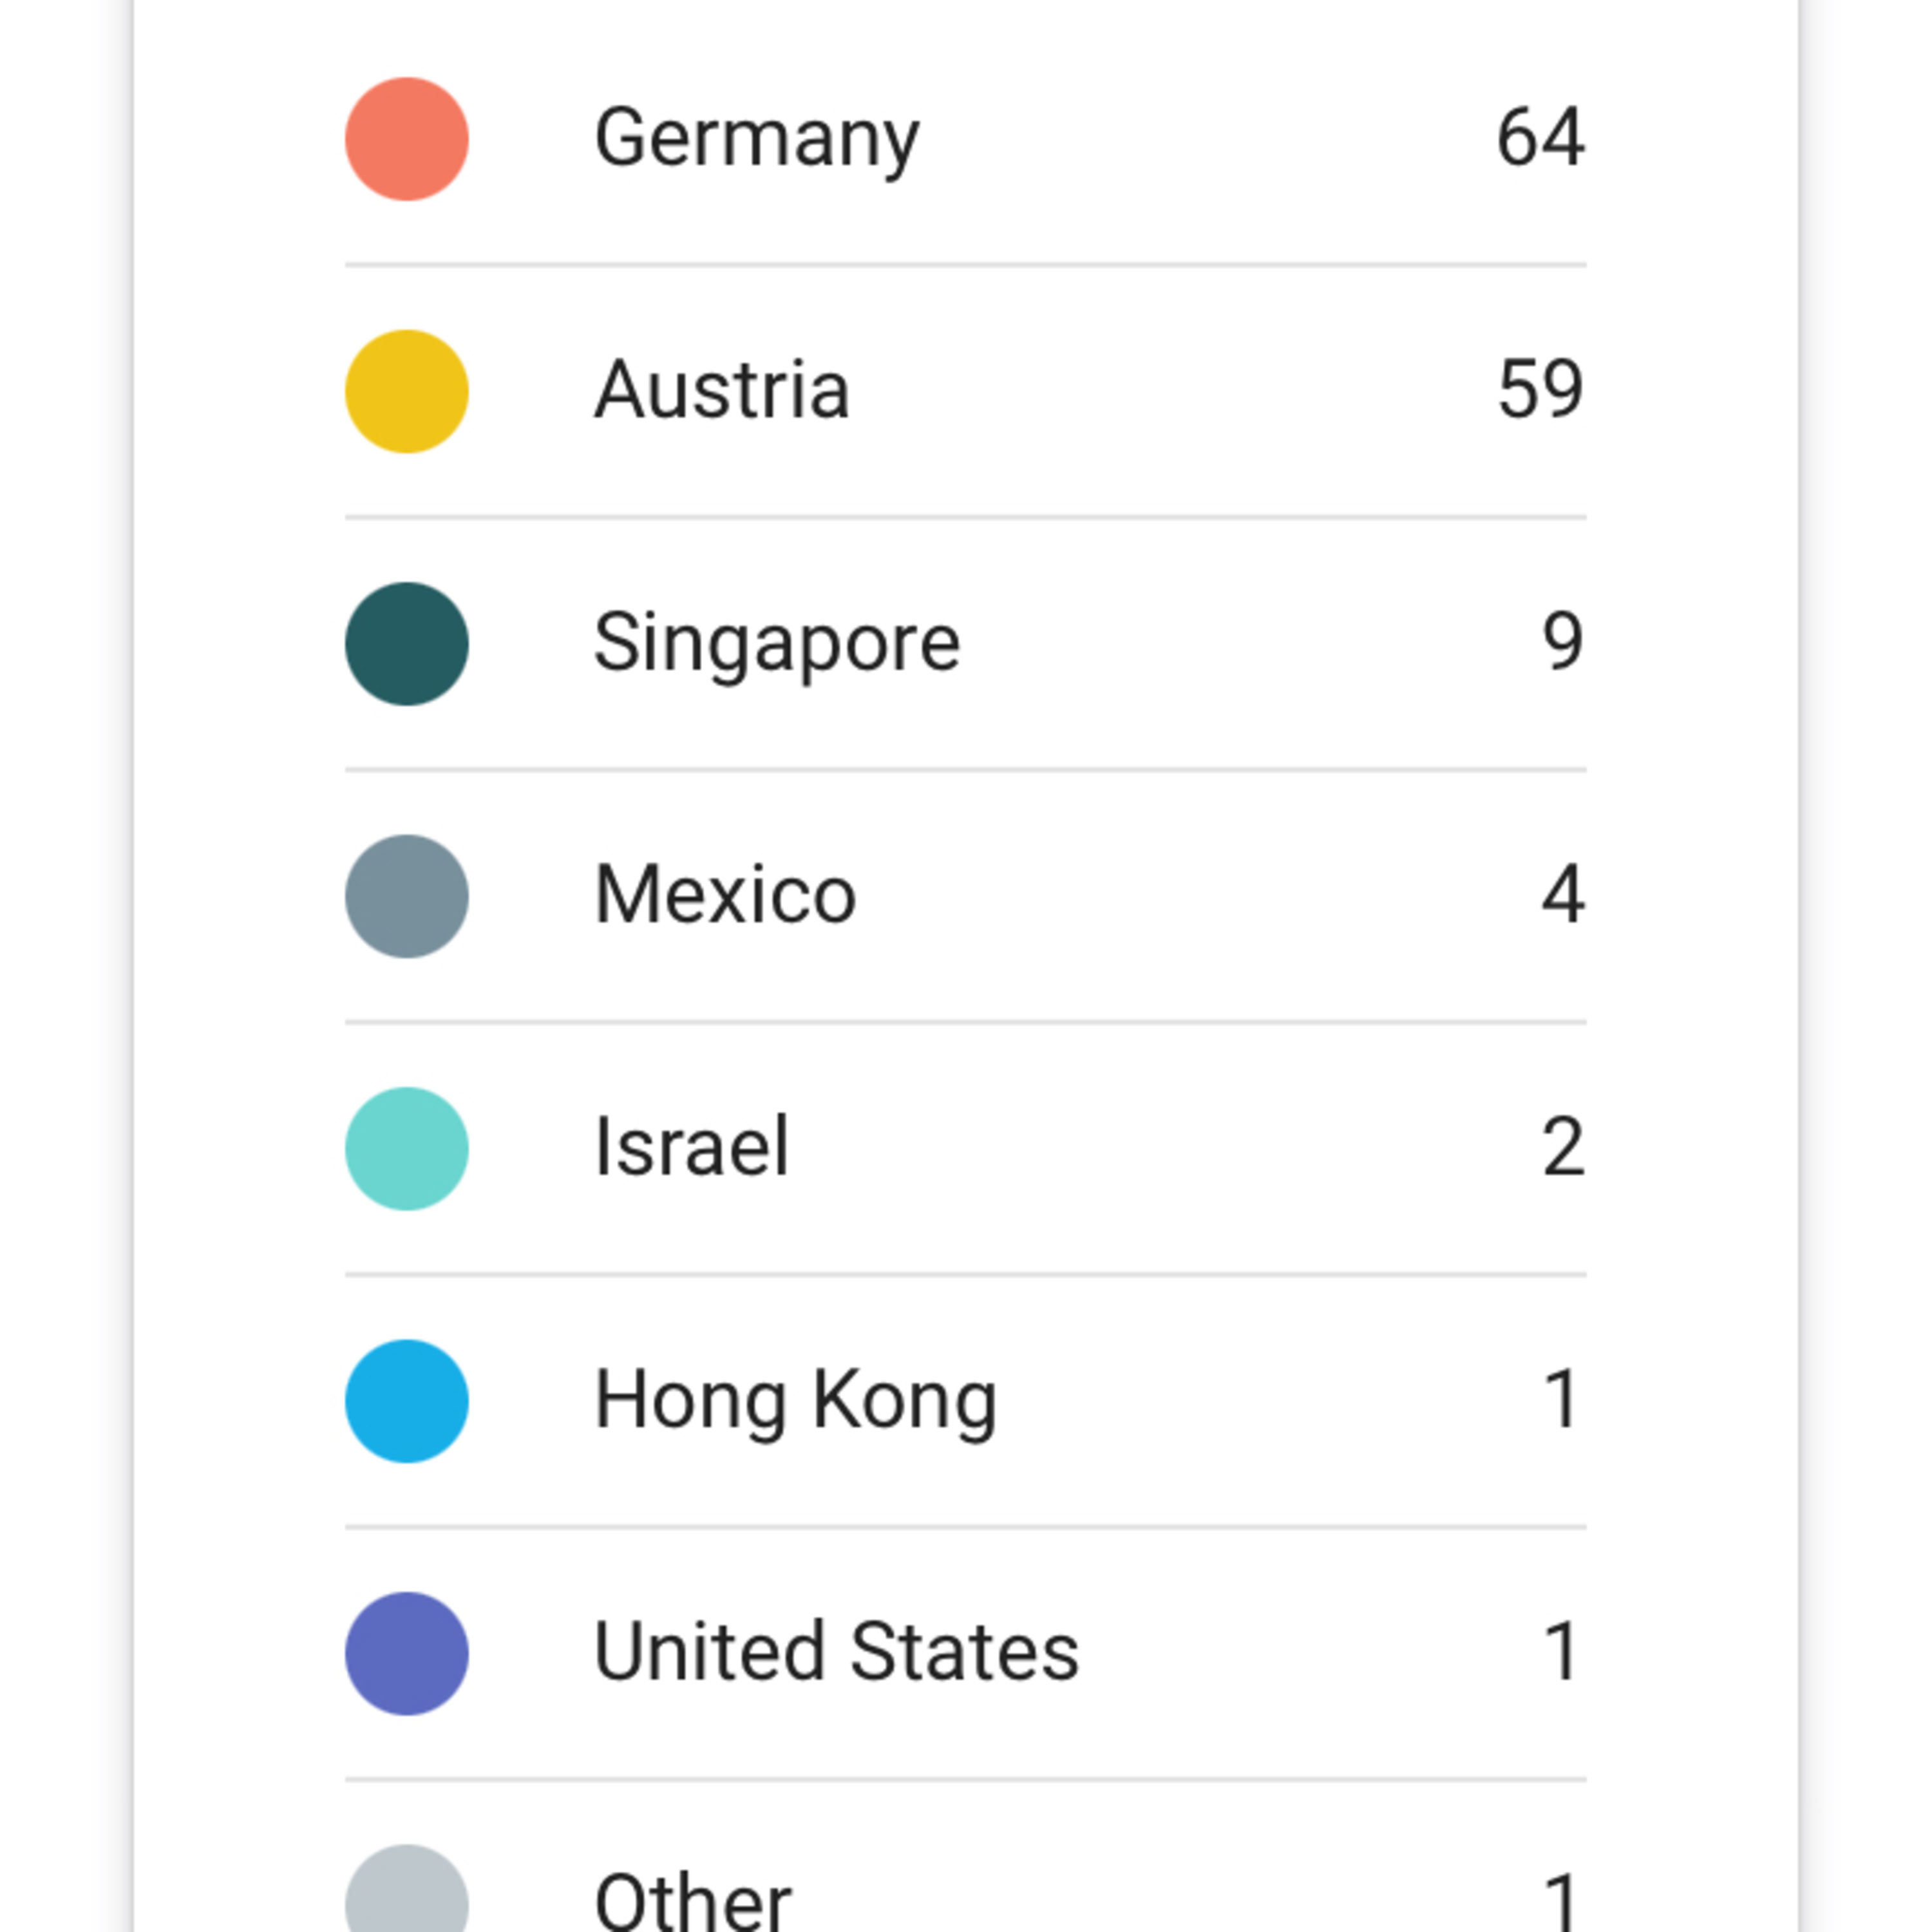The width and height of the screenshot is (1932, 1932).
Task: Click the gray Mexico color dot
Action: (407, 896)
